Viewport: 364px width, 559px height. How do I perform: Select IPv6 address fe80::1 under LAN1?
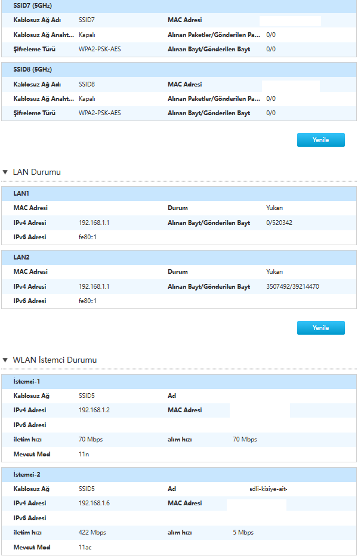88,237
